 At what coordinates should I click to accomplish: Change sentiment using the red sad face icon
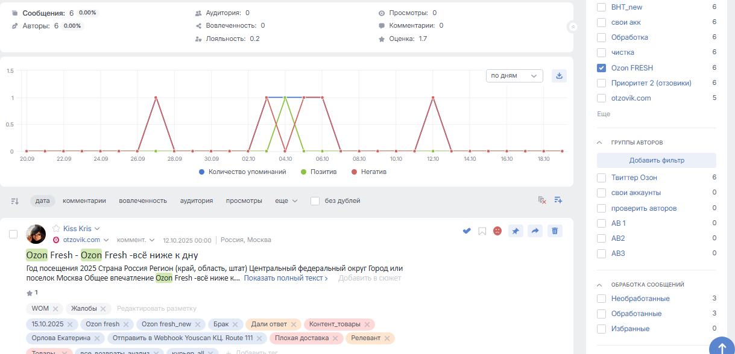tap(497, 231)
